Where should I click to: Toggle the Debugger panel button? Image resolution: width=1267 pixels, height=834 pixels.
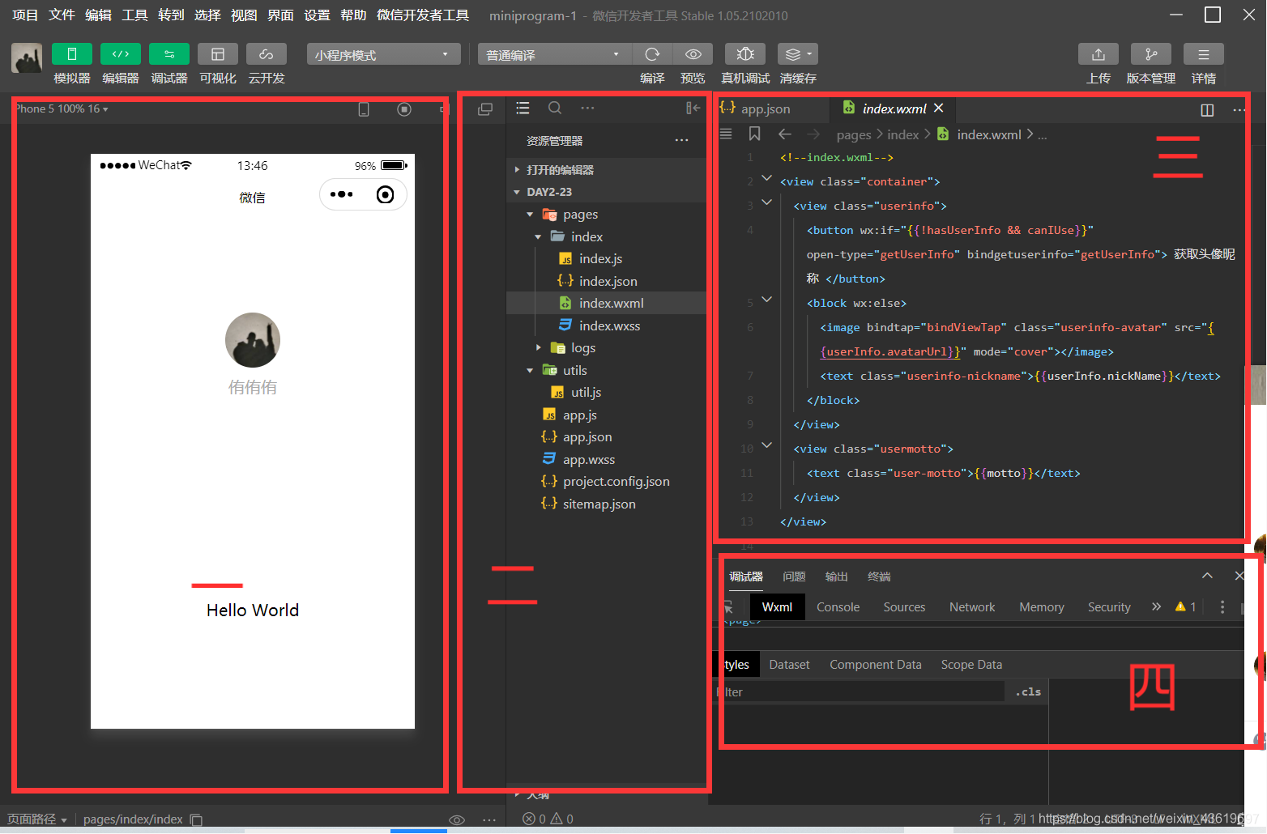[x=169, y=54]
